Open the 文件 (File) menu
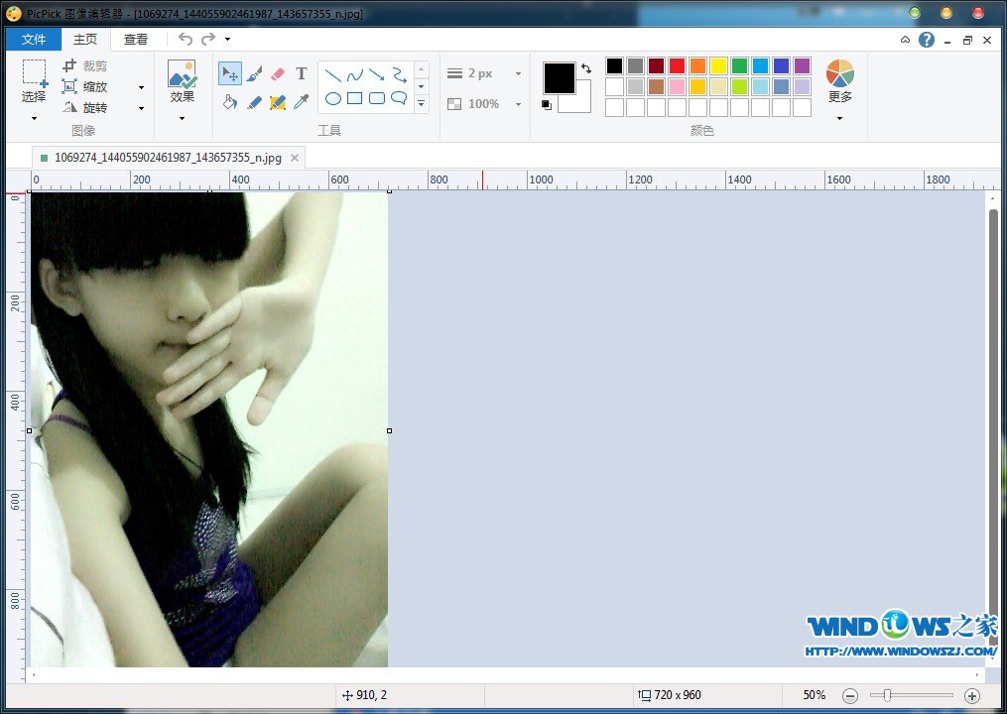The height and width of the screenshot is (714, 1007). tap(34, 40)
